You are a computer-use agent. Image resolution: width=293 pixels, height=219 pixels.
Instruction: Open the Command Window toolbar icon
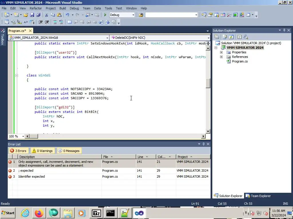coord(248,15)
